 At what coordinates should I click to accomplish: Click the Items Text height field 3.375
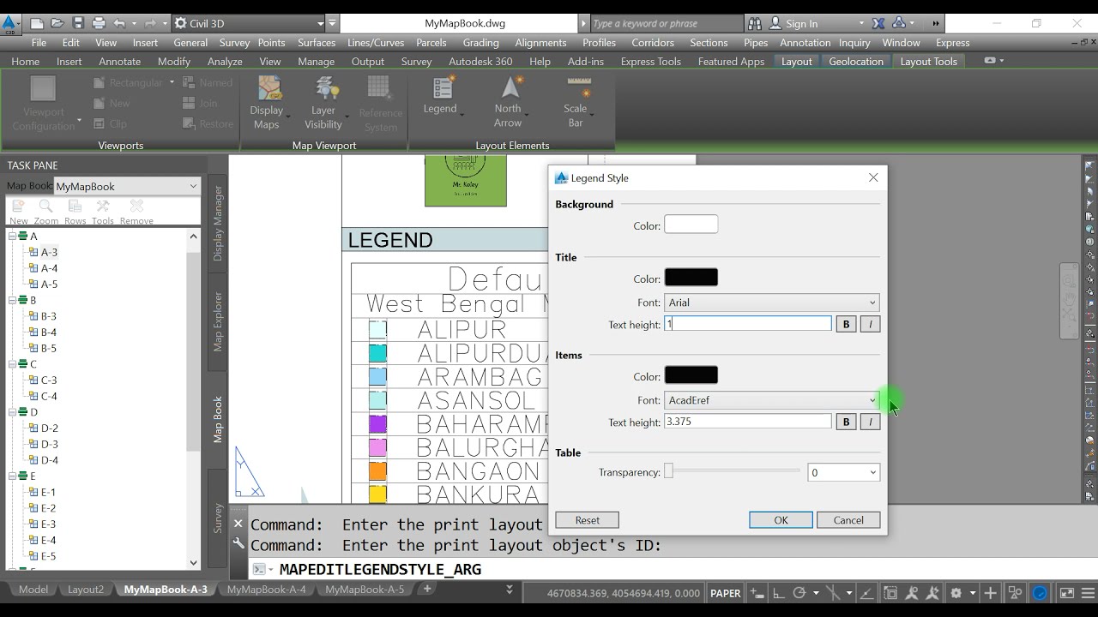click(x=748, y=422)
